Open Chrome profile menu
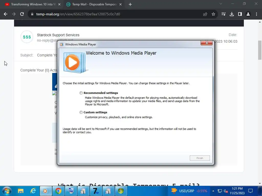 (248, 14)
